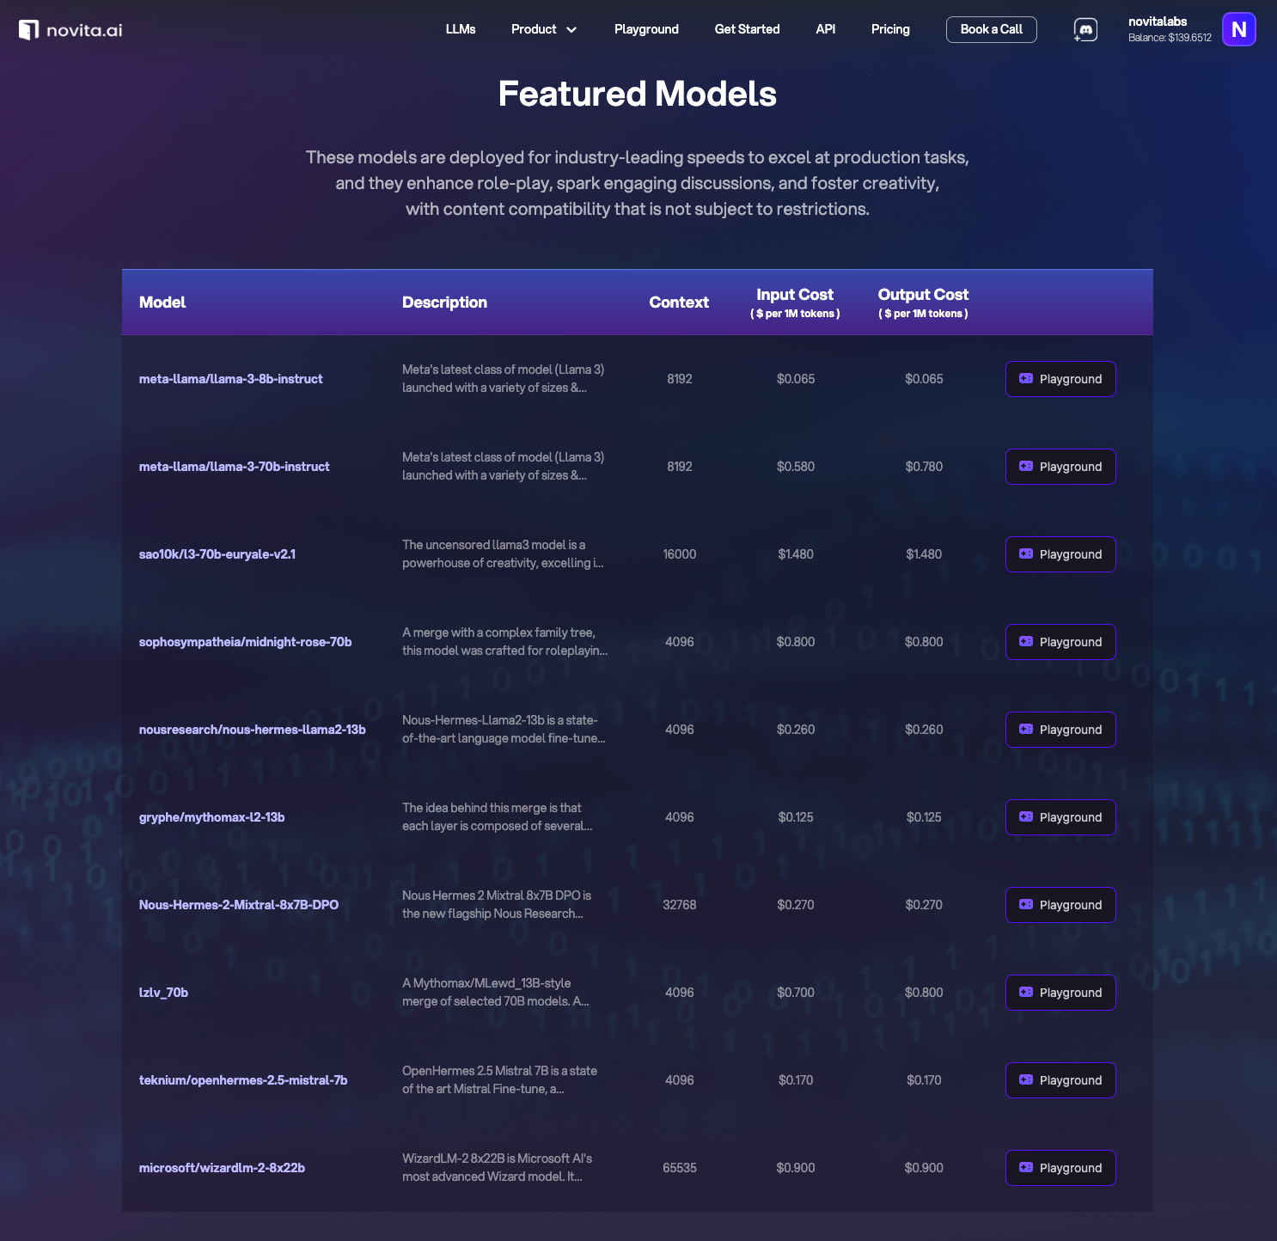Click the novitalabs account name
1277x1241 pixels.
pyautogui.click(x=1158, y=21)
